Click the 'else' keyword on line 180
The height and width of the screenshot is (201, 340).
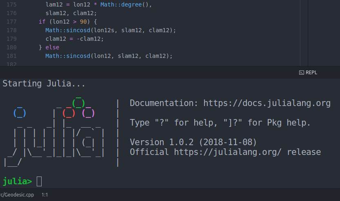[x=52, y=47]
